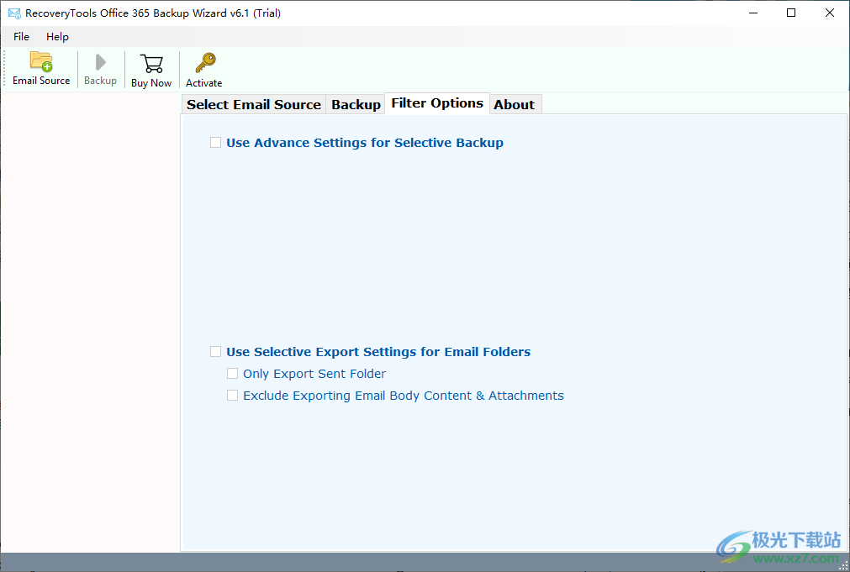This screenshot has width=850, height=572.
Task: Open the Help menu
Action: pos(57,36)
